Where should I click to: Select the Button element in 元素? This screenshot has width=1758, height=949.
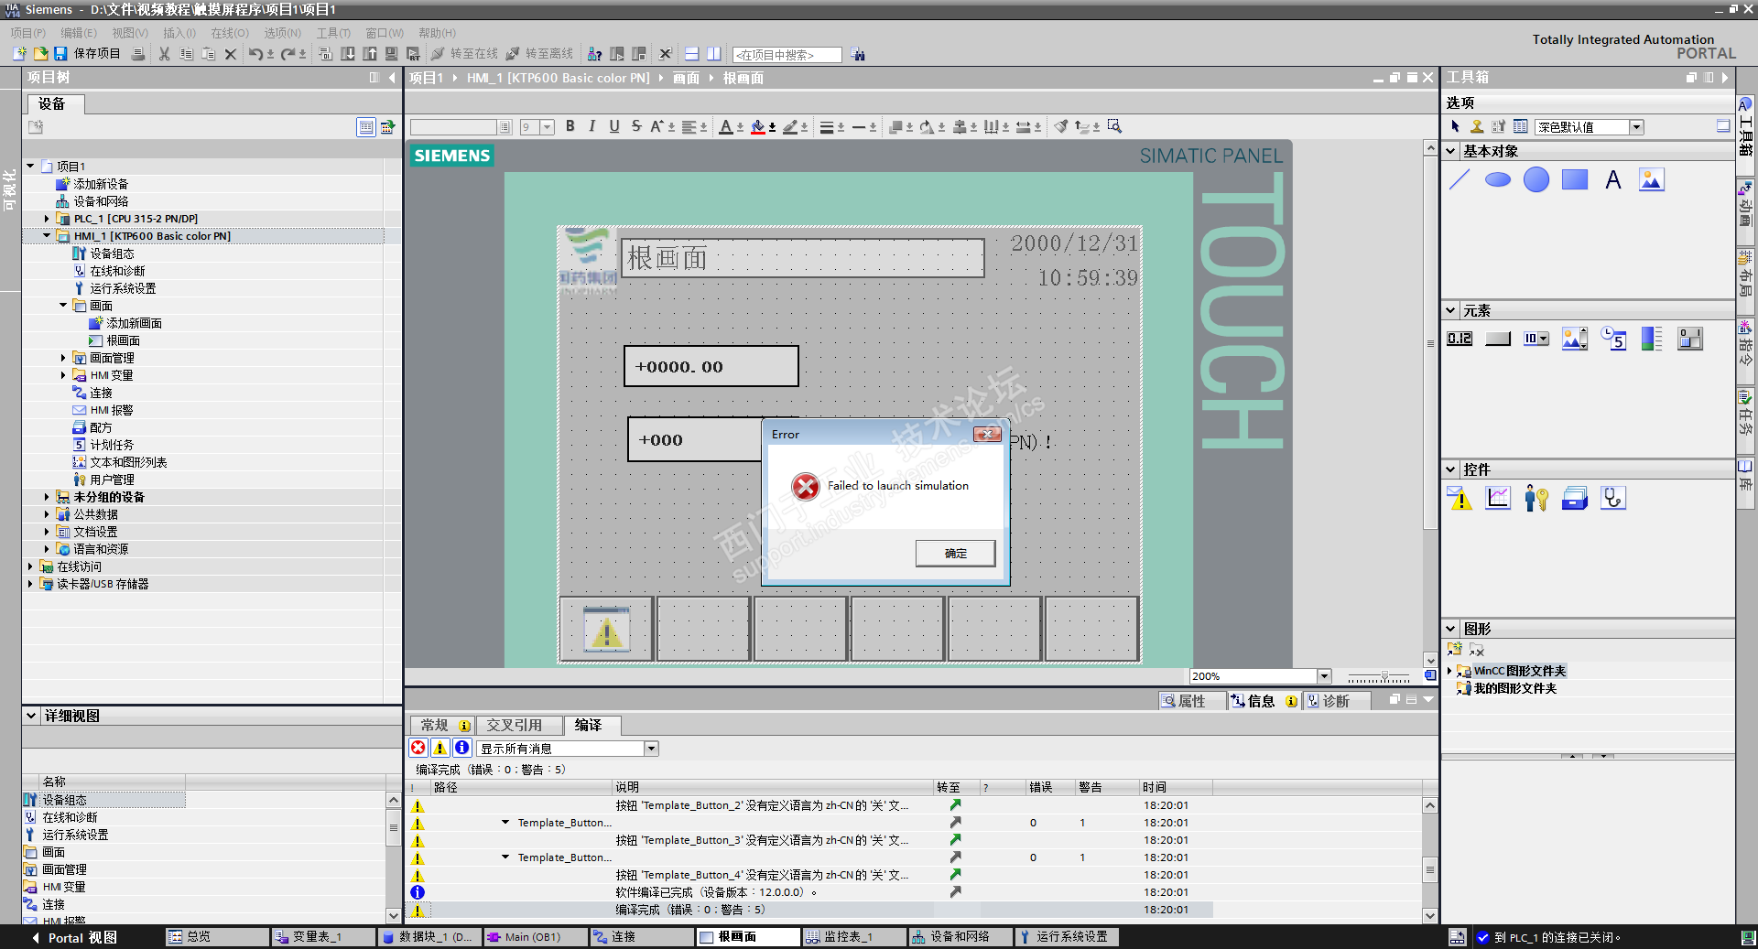(x=1498, y=340)
